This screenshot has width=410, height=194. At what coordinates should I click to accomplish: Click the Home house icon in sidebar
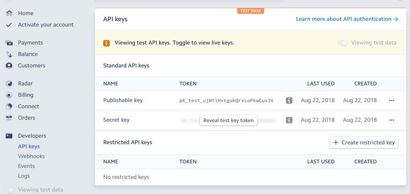point(9,13)
